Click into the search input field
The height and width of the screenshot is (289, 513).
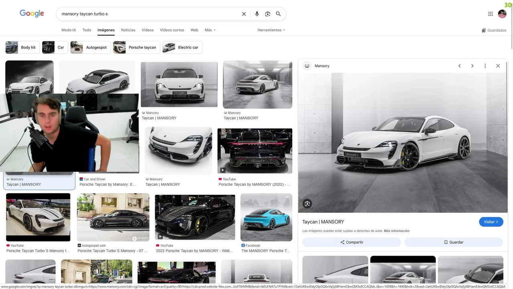148,14
